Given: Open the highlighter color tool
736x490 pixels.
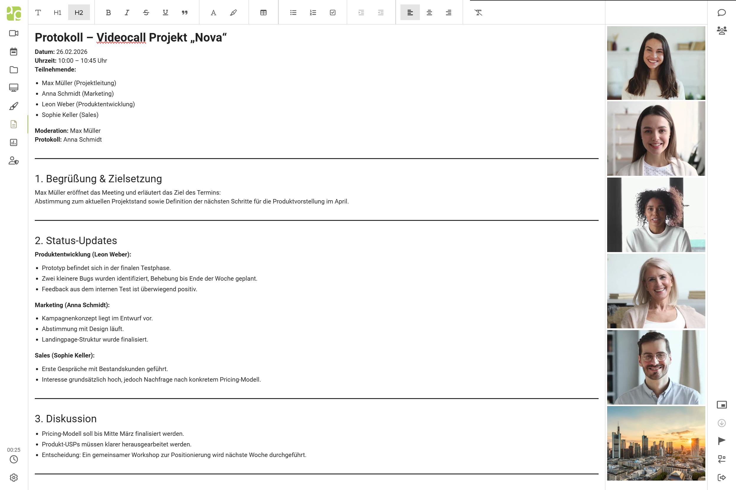Looking at the screenshot, I should pos(233,12).
